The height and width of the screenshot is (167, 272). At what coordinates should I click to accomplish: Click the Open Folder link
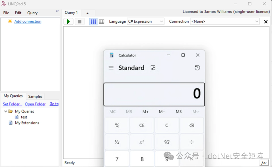(x=35, y=104)
